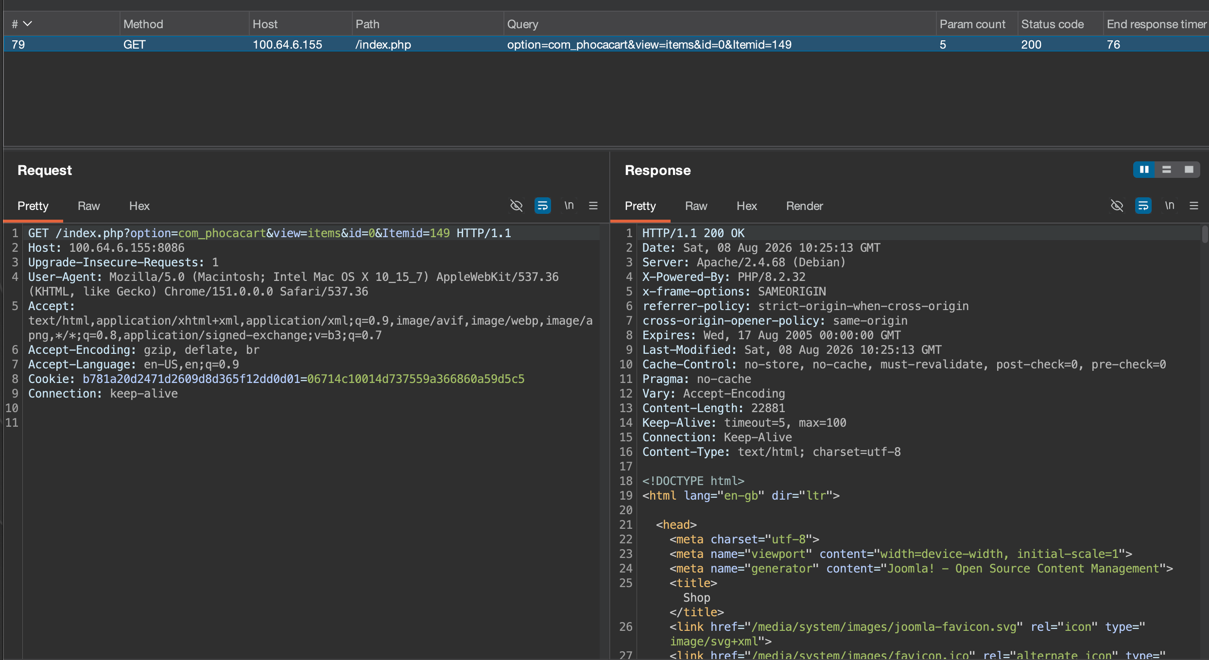Switch to Request Raw tab

point(88,206)
